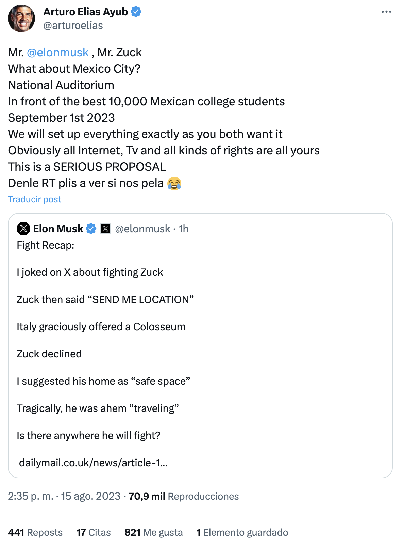The width and height of the screenshot is (404, 551).
Task: Click the 70,9 mil Reproducciones count
Action: [x=184, y=496]
